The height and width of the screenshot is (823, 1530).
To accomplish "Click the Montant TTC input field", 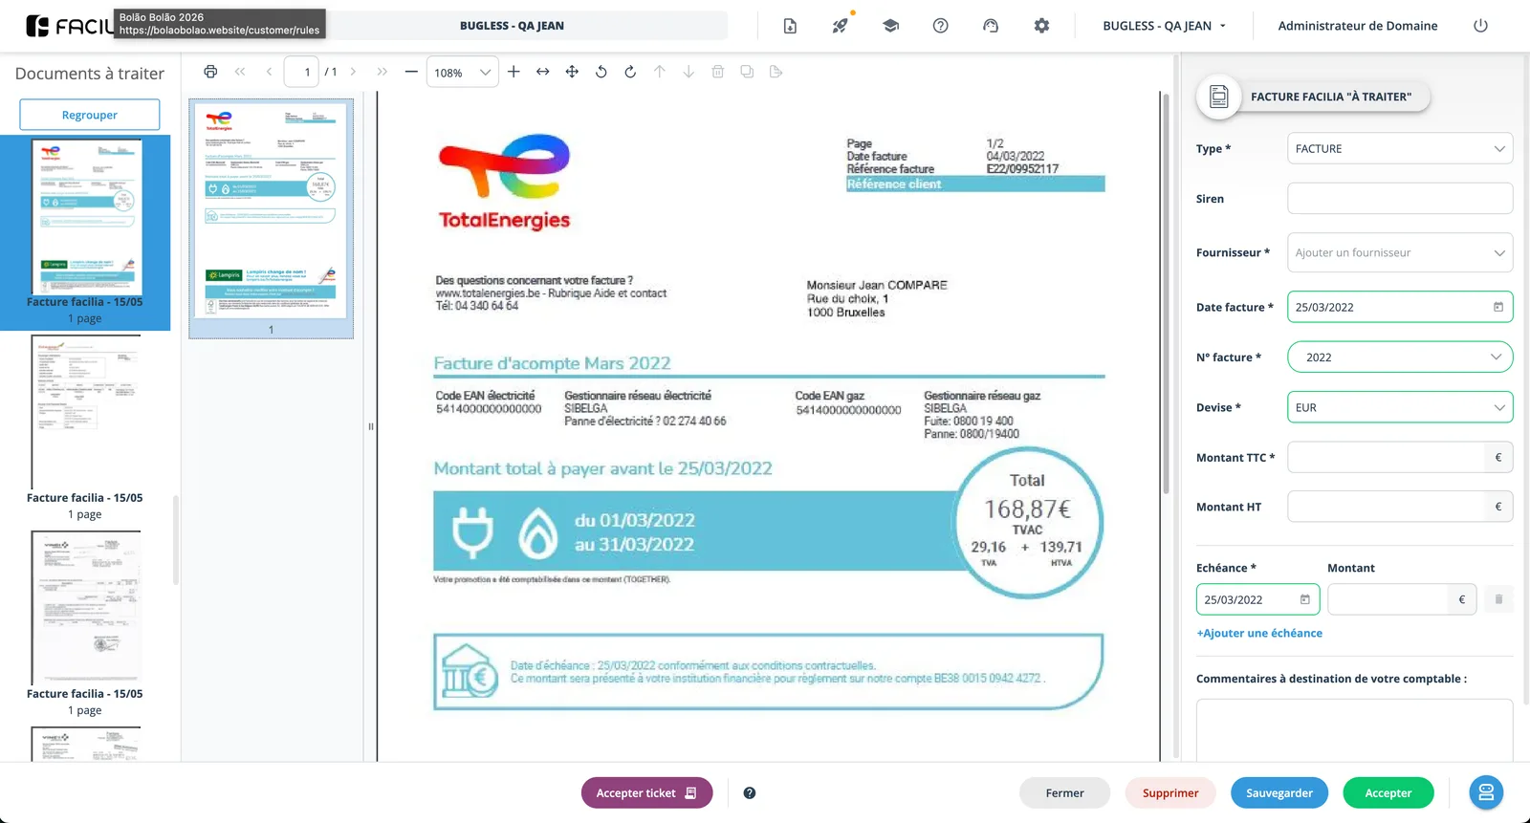I will click(1386, 457).
